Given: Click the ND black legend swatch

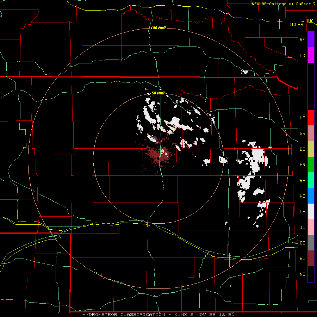Looking at the screenshot, I should pyautogui.click(x=311, y=274).
